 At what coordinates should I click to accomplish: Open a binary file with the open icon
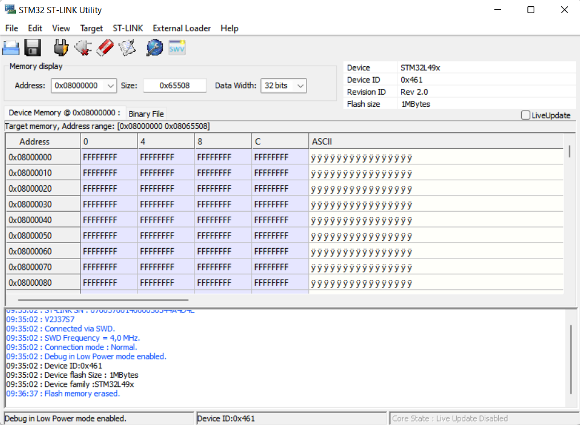tap(11, 47)
